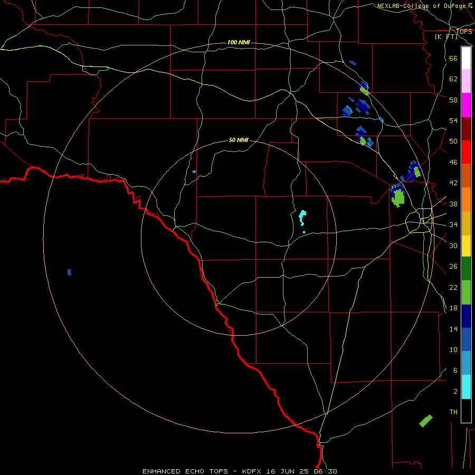Pick the light blue legend swatch near 6
Viewport: 475px width, 475px height.
466,363
